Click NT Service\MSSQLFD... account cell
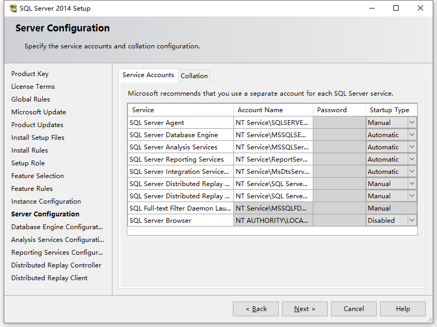This screenshot has height=327, width=437. 273,208
